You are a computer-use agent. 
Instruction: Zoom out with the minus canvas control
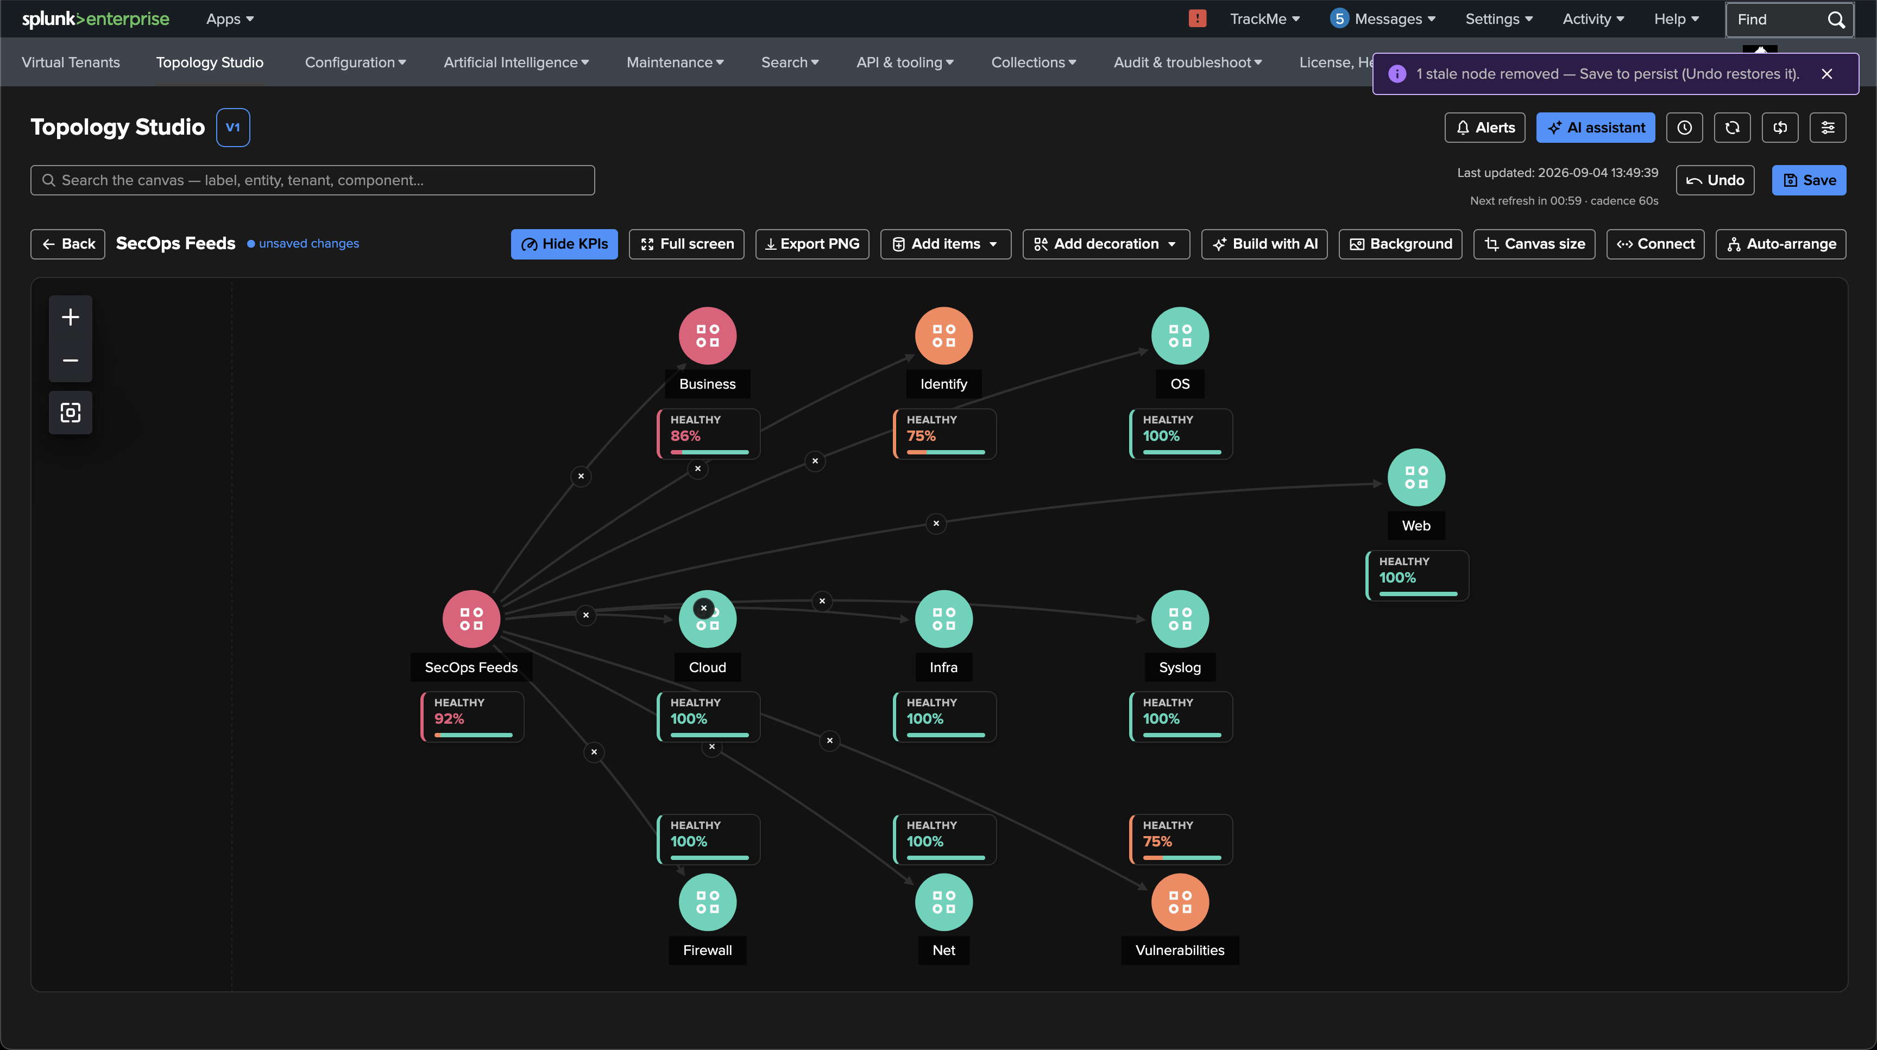tap(70, 360)
